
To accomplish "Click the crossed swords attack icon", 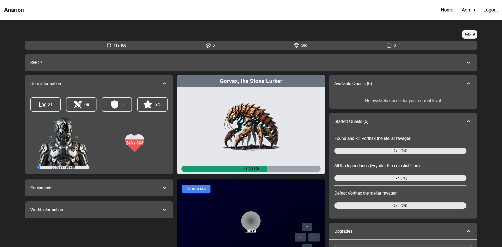I will (x=78, y=104).
